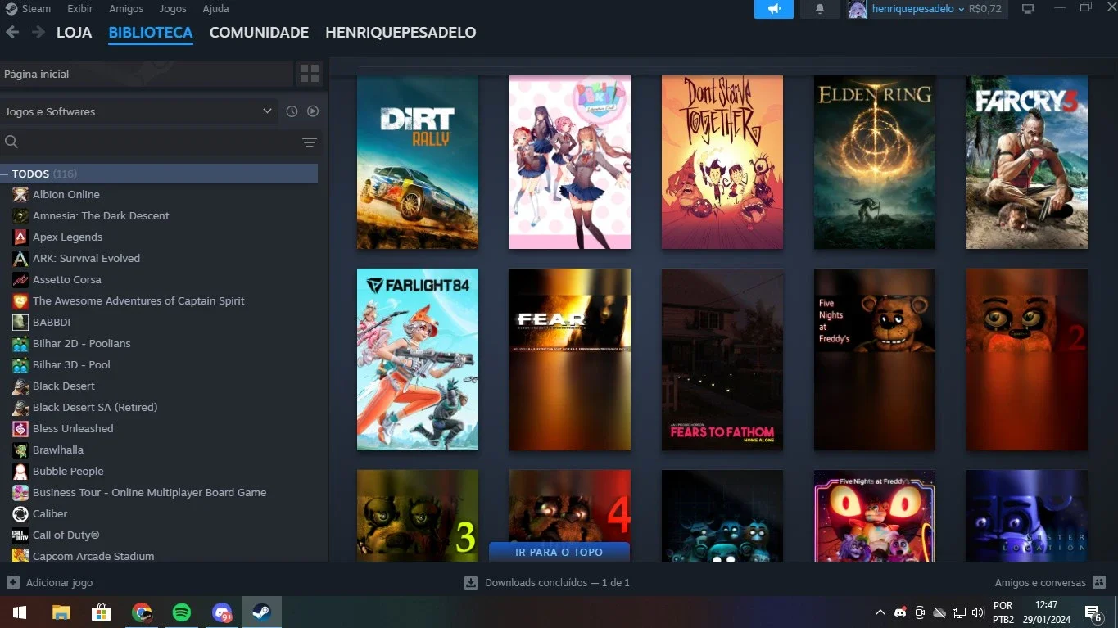Click the Albion Online game icon
The width and height of the screenshot is (1118, 628).
point(20,194)
